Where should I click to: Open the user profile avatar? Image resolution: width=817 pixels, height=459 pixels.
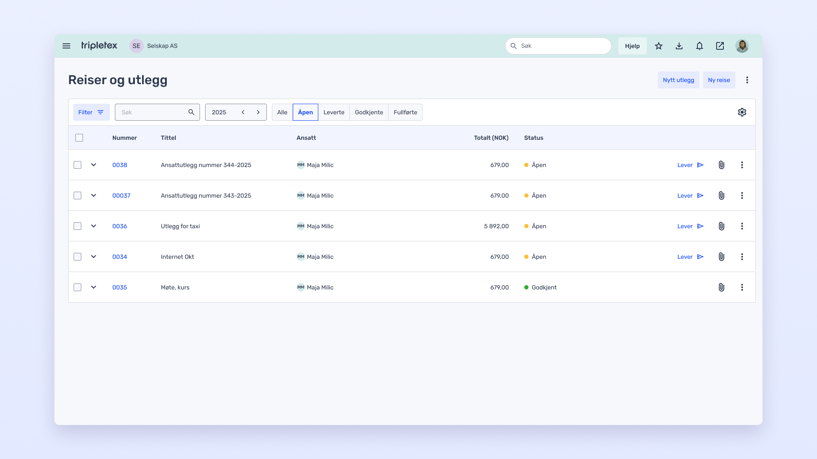point(742,46)
